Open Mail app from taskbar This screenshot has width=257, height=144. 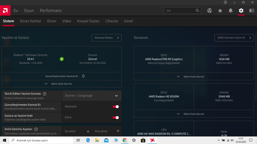106,140
